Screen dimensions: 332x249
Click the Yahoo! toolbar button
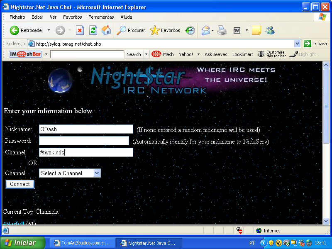[186, 54]
